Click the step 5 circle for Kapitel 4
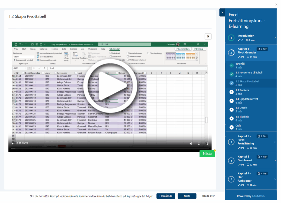Image resolution: width=281 pixels, height=203 pixels. [231, 179]
